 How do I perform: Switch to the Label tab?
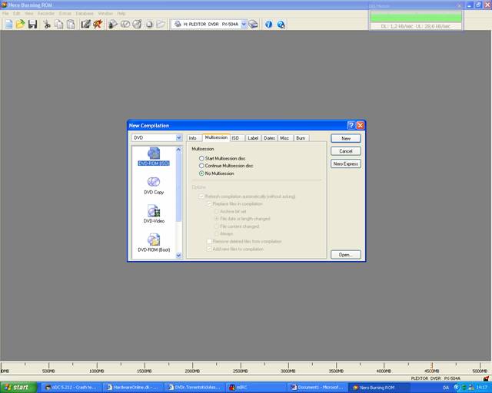tap(253, 138)
